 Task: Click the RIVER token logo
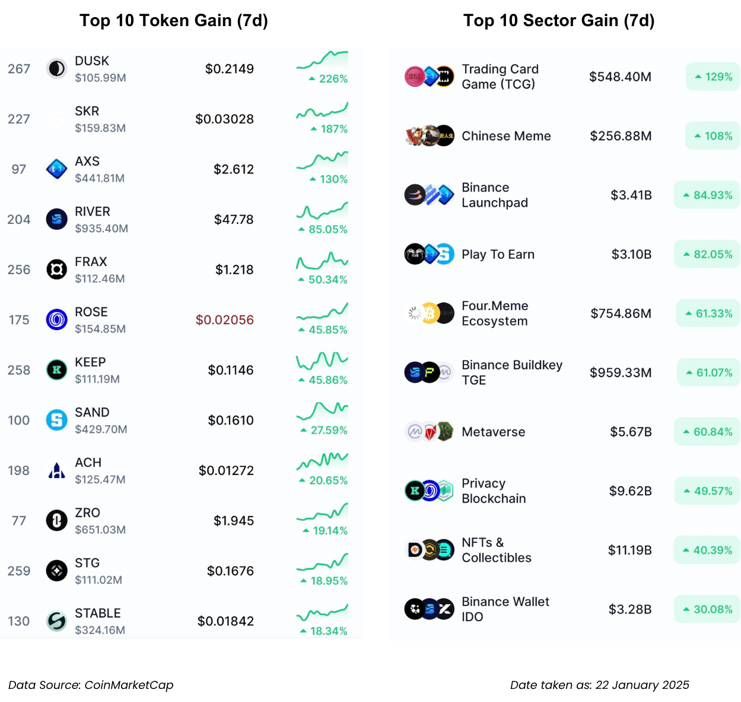tap(56, 219)
